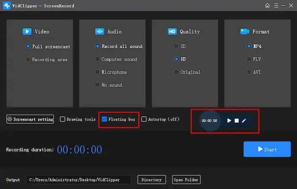297x189 pixels.
Task: Minimize the VidClipper window
Action: click(x=283, y=6)
